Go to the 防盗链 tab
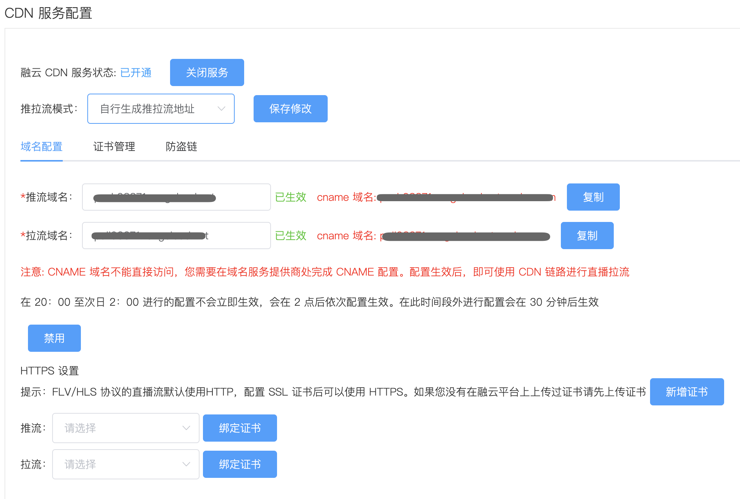The height and width of the screenshot is (499, 740). (181, 146)
